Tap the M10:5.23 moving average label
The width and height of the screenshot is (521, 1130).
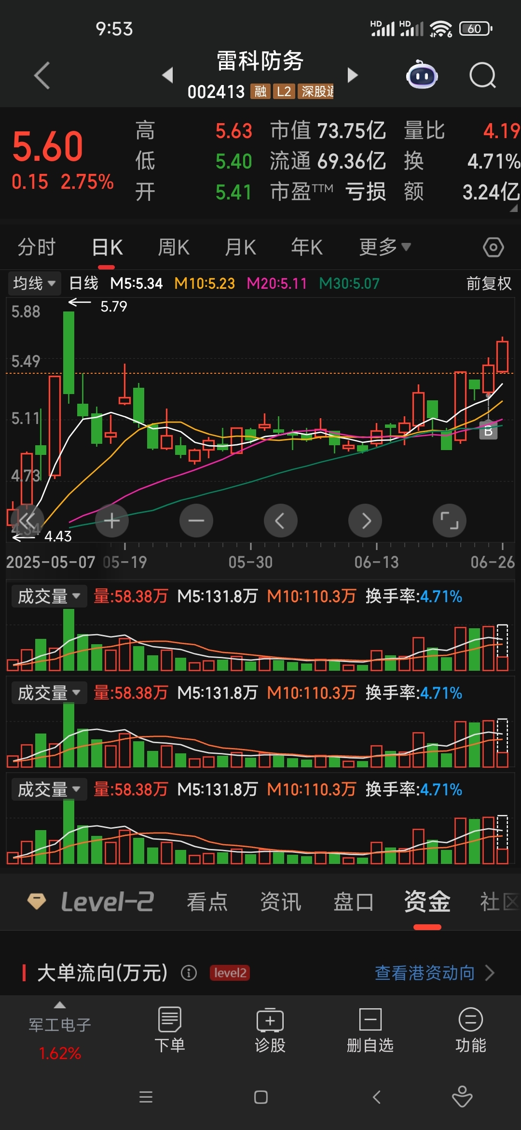click(205, 283)
